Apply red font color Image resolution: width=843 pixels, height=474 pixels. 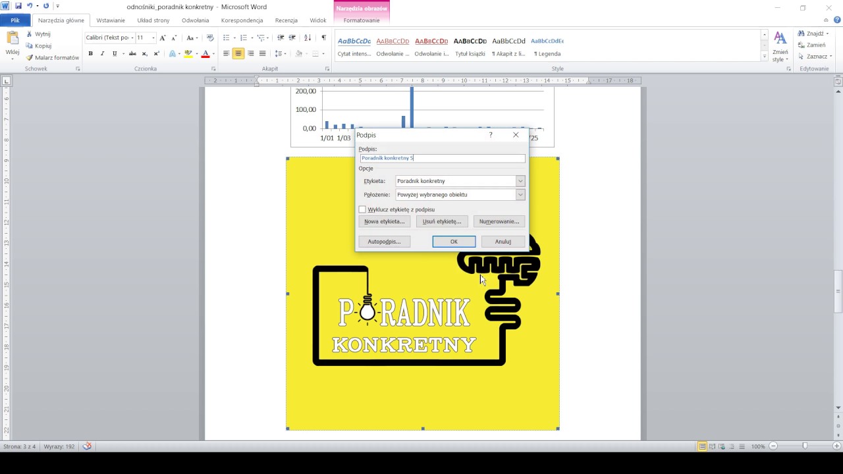click(205, 53)
